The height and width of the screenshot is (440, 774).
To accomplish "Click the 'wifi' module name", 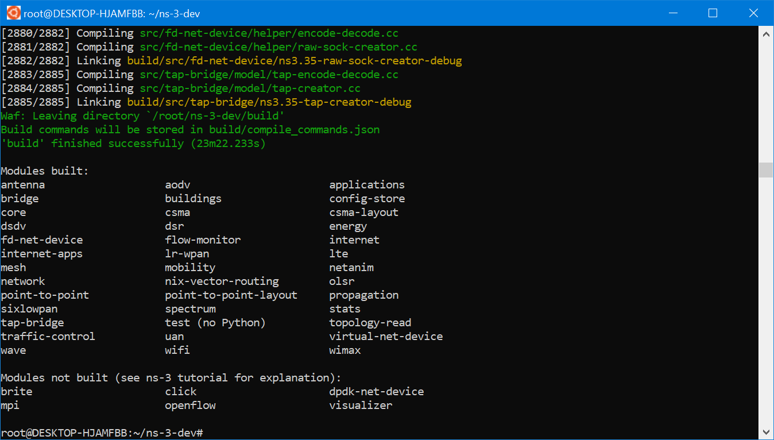I will coord(177,350).
